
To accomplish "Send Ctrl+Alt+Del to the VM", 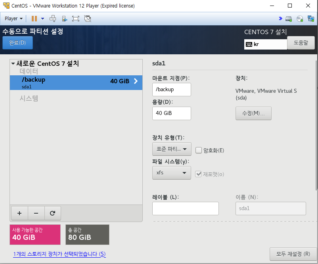I will pyautogui.click(x=53, y=19).
